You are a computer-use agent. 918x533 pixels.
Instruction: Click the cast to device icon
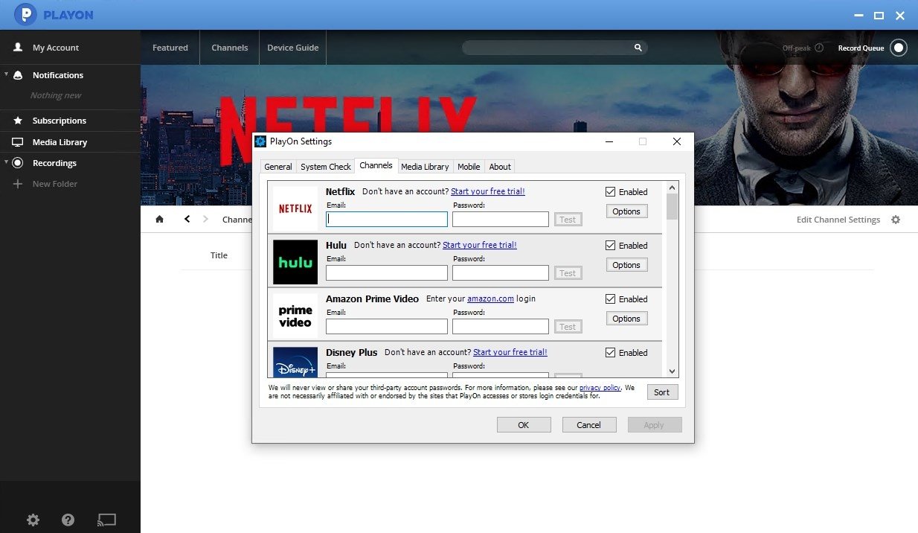107,520
